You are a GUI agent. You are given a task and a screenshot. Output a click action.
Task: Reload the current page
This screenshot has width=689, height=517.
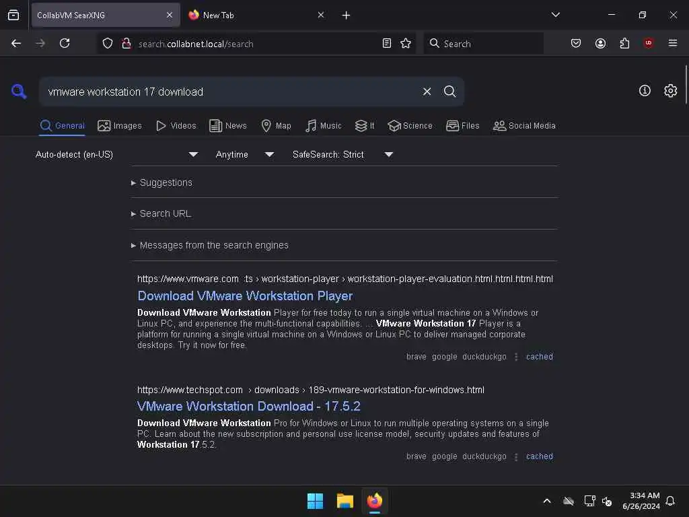[65, 43]
